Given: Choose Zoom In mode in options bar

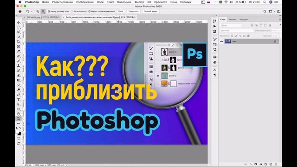Looking at the screenshot, I should tap(38, 11).
